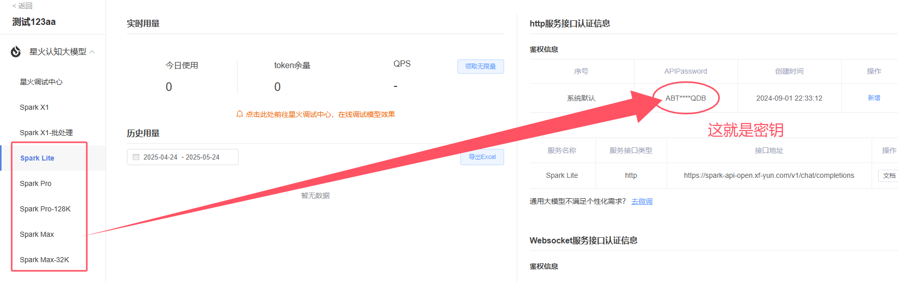Click the 系统默认 cell

(x=581, y=98)
